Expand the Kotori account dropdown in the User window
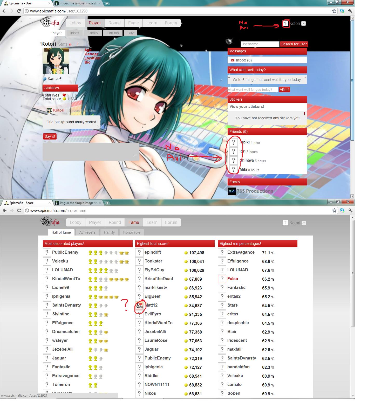Screen dimensions: 381x408 pyautogui.click(x=304, y=24)
